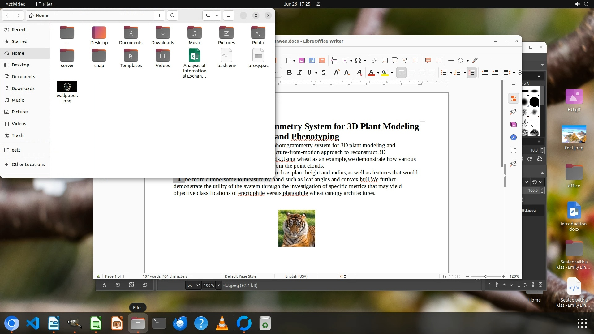Open Files view options dropdown arrow
Image resolution: width=594 pixels, height=334 pixels.
tap(217, 15)
